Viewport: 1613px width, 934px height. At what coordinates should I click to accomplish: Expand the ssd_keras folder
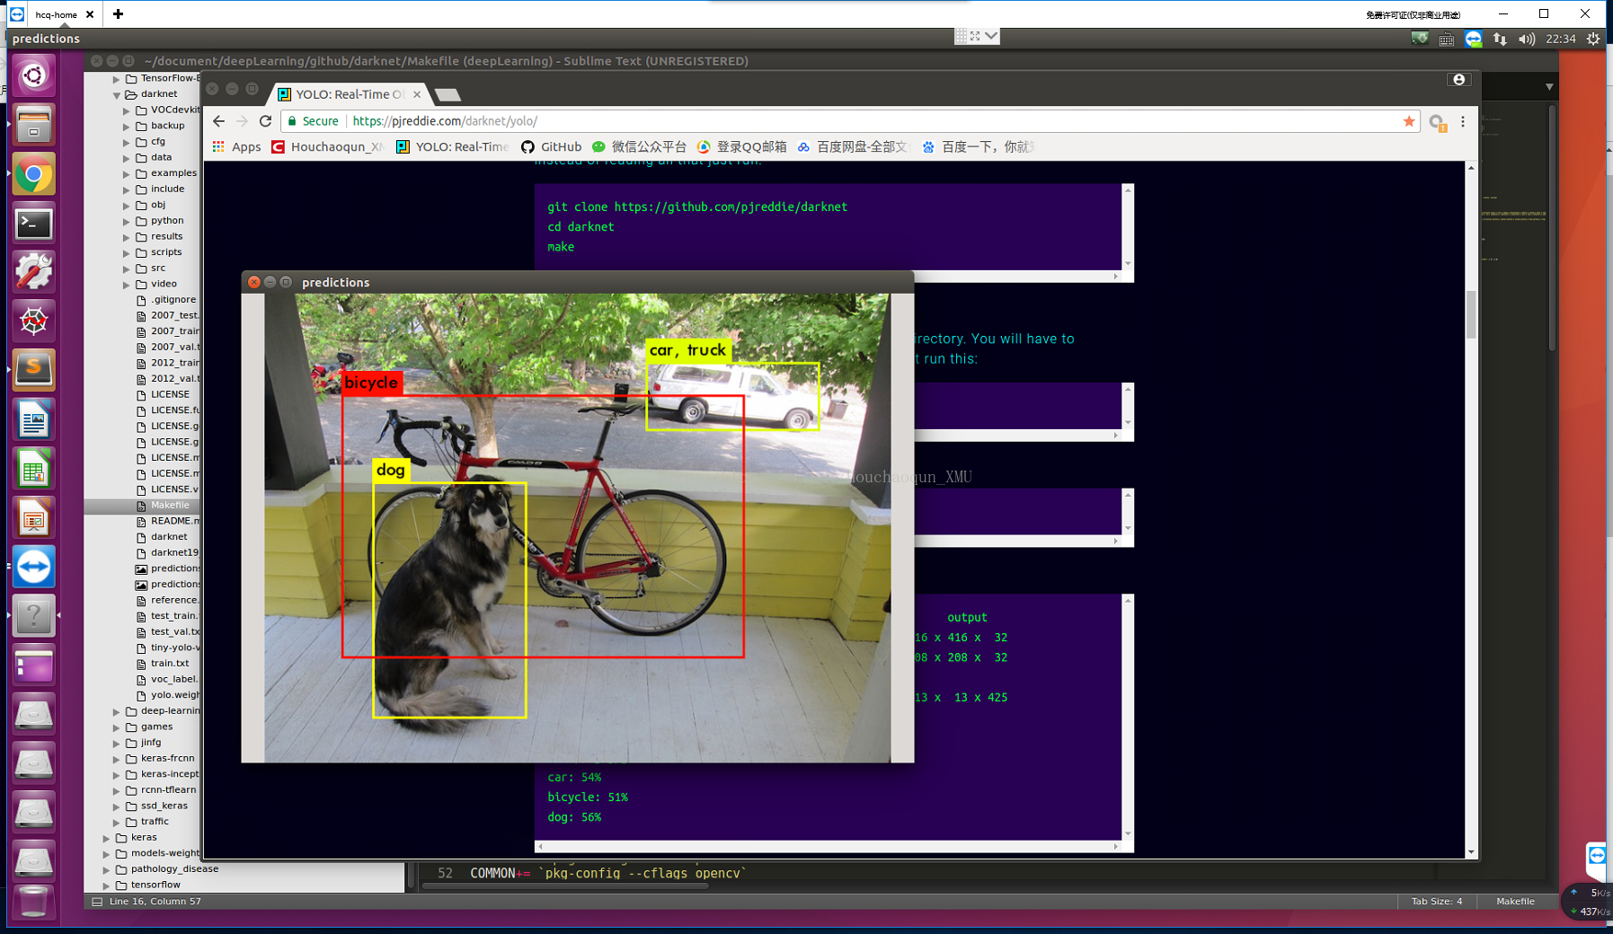point(116,806)
